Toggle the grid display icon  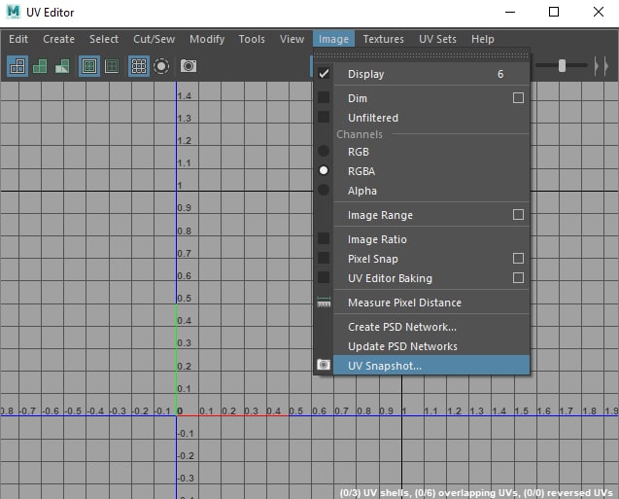tap(139, 66)
